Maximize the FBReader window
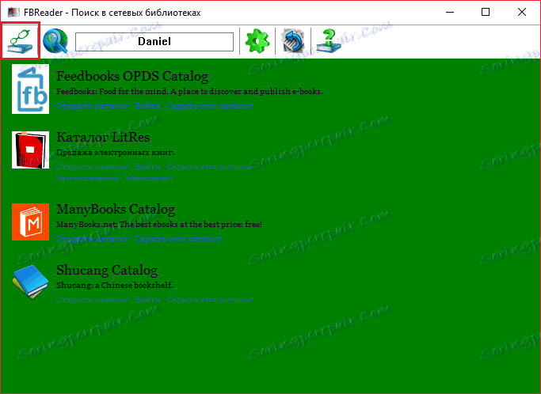This screenshot has width=541, height=394. point(486,13)
